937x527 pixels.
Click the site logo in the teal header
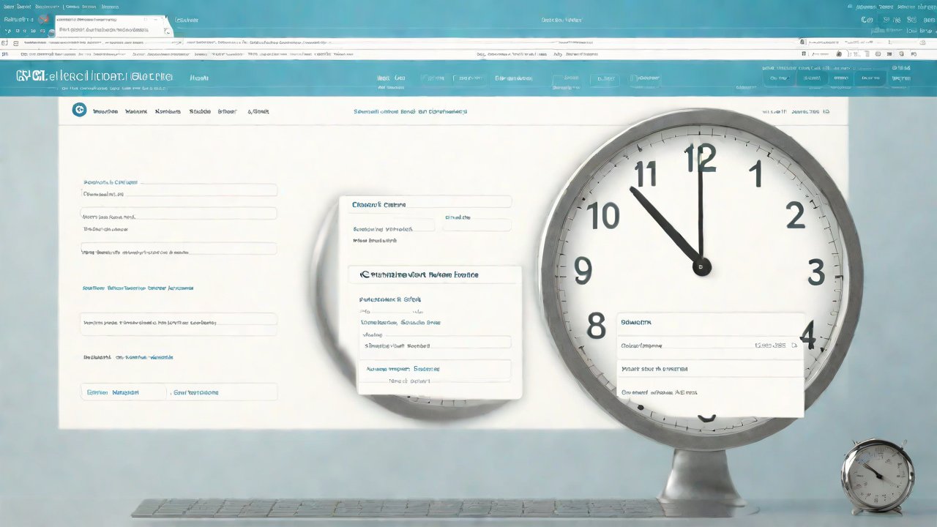point(94,76)
